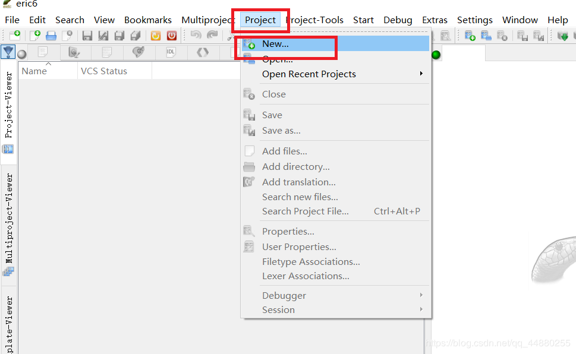Image resolution: width=576 pixels, height=354 pixels.
Task: Open the Settings menu
Action: 474,20
